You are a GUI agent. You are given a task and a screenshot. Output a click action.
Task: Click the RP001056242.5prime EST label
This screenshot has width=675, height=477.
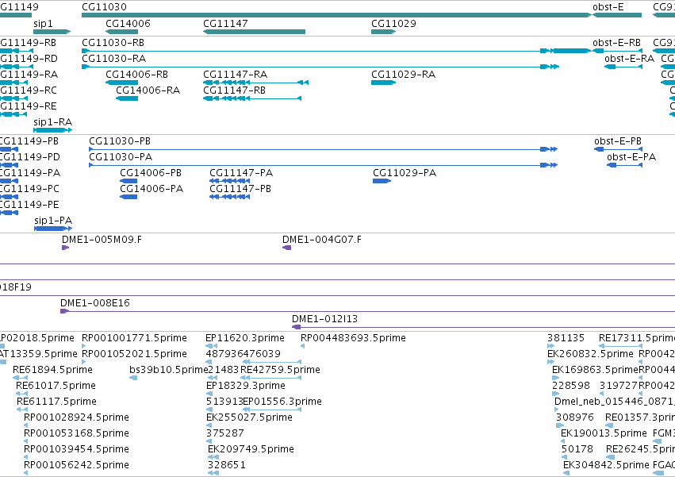[x=77, y=466]
